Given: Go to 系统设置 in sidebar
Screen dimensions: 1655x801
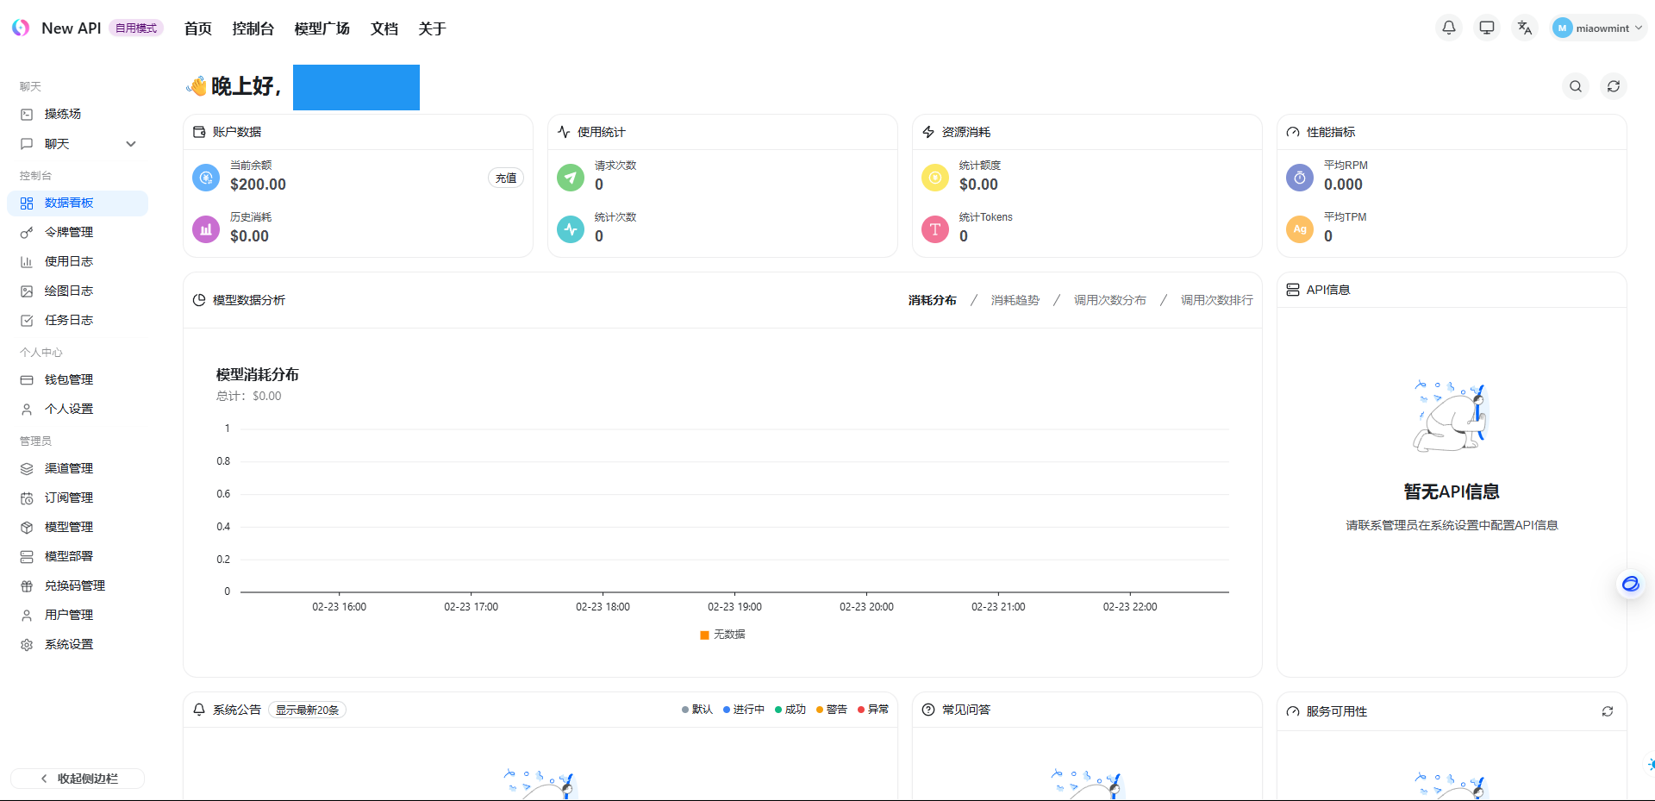Looking at the screenshot, I should coord(69,644).
